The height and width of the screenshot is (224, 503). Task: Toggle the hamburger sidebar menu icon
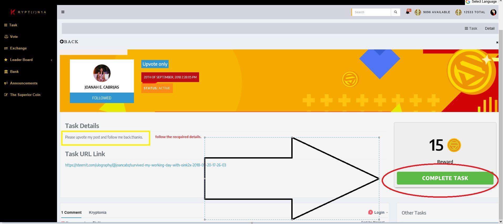pyautogui.click(x=63, y=12)
